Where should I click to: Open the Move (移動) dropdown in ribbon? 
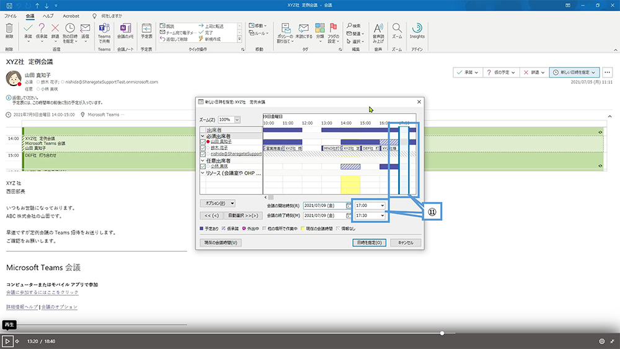pyautogui.click(x=258, y=25)
